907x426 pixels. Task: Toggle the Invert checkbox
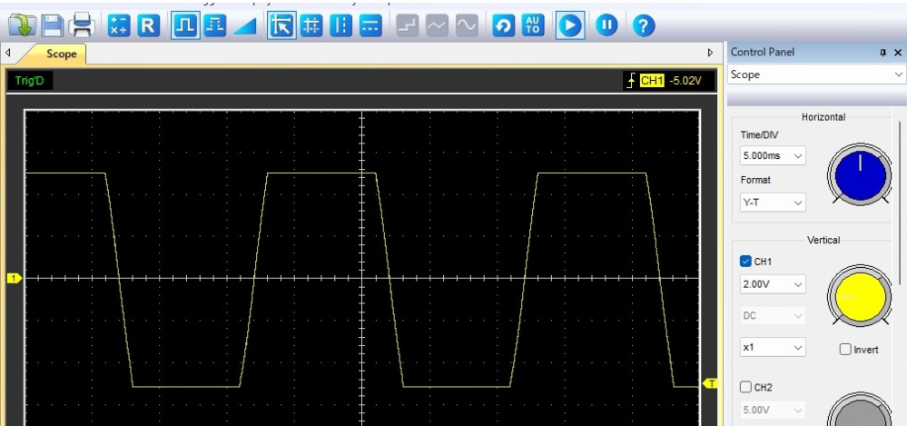[845, 349]
